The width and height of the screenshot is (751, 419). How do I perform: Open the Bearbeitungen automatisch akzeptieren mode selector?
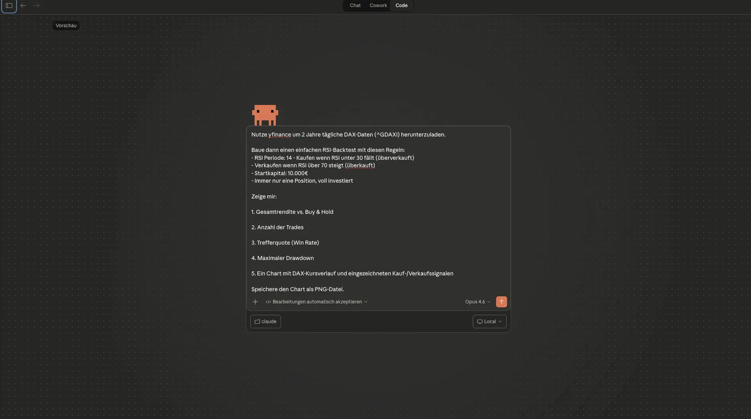point(317,302)
